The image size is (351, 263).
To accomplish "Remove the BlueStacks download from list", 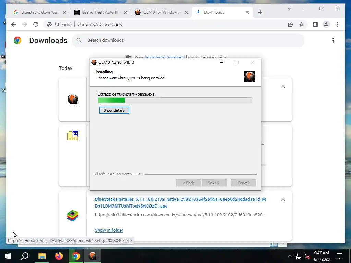I will 283,199.
